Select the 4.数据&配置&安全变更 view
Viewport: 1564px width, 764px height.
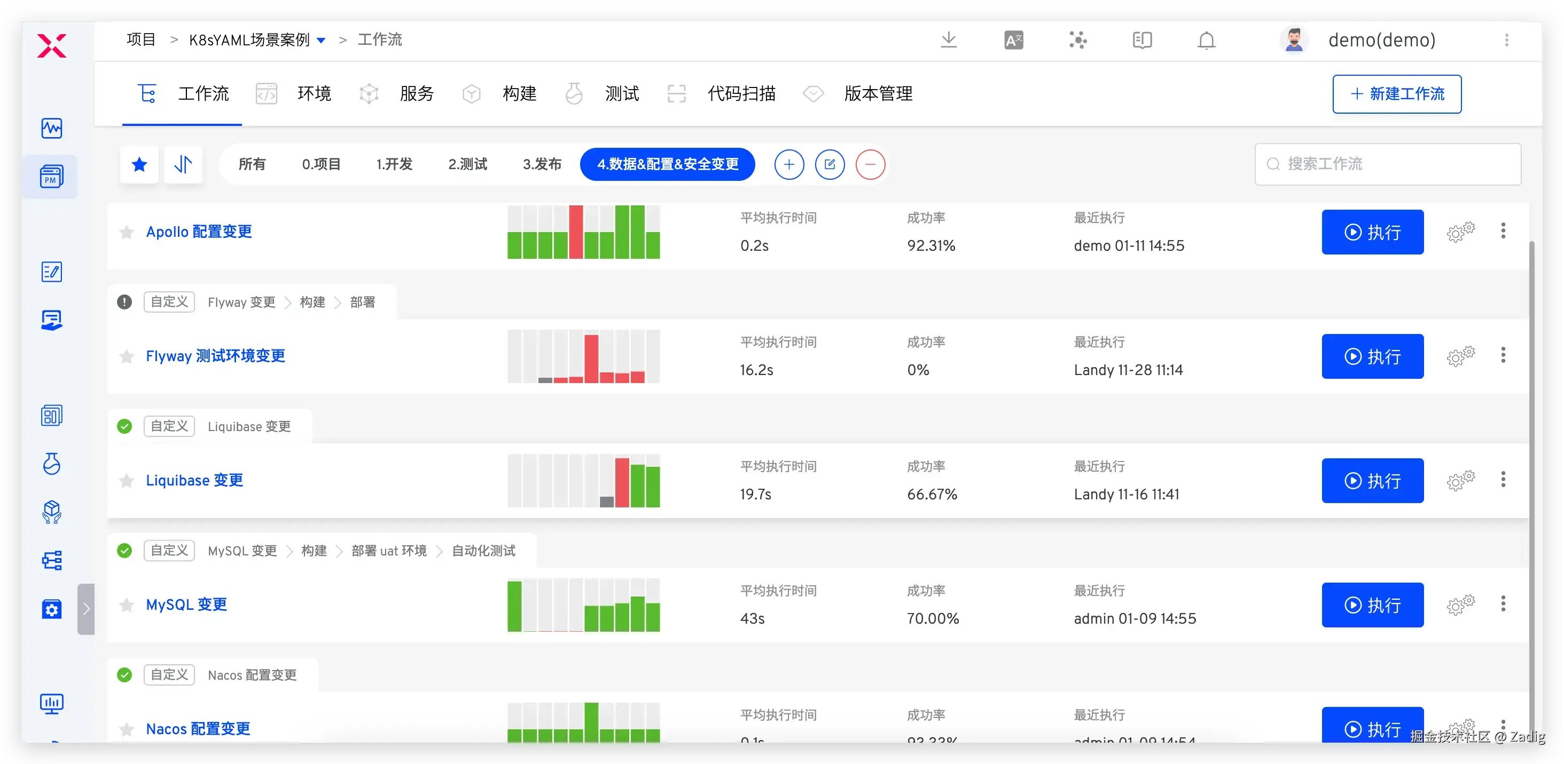pos(667,164)
